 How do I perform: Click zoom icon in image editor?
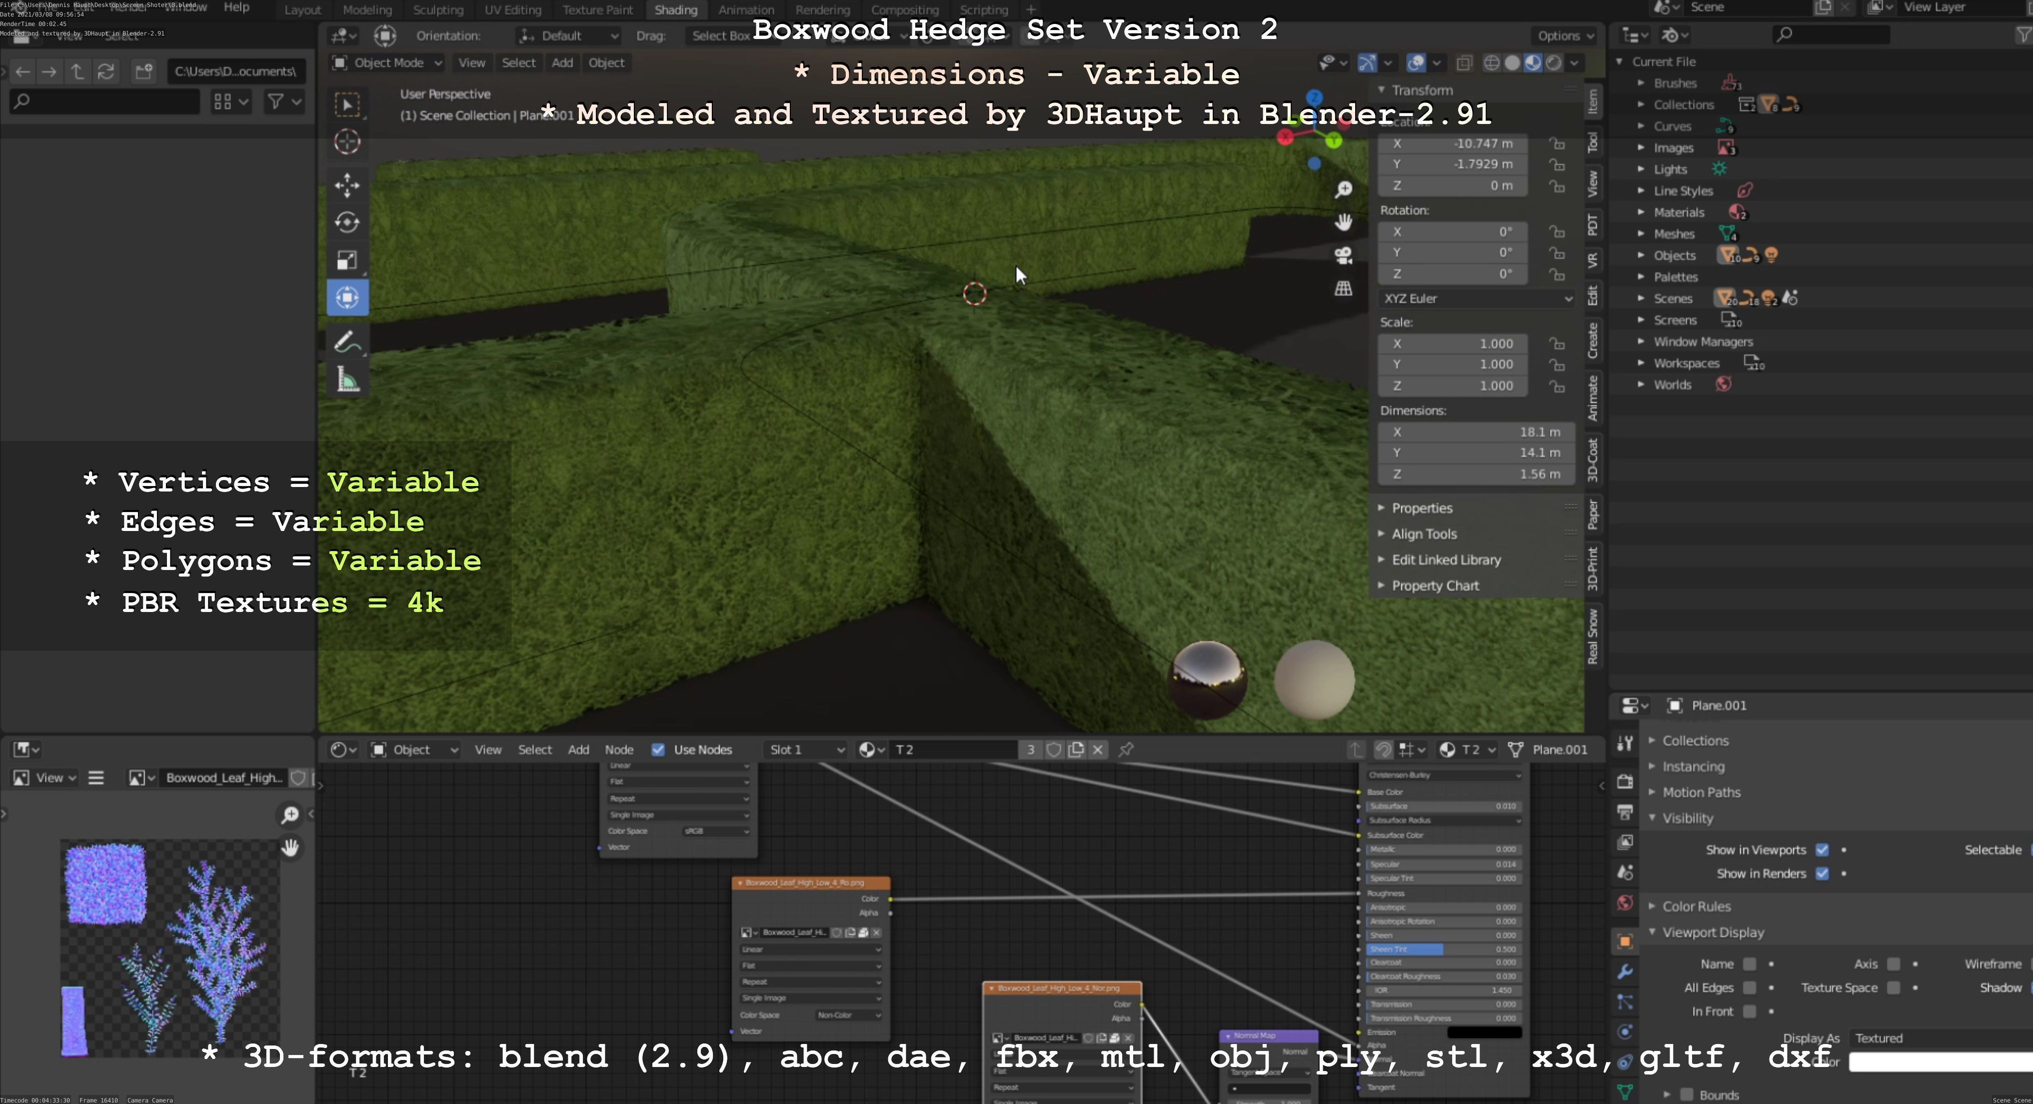tap(290, 814)
